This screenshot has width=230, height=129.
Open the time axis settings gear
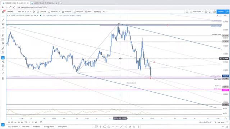click(x=226, y=118)
